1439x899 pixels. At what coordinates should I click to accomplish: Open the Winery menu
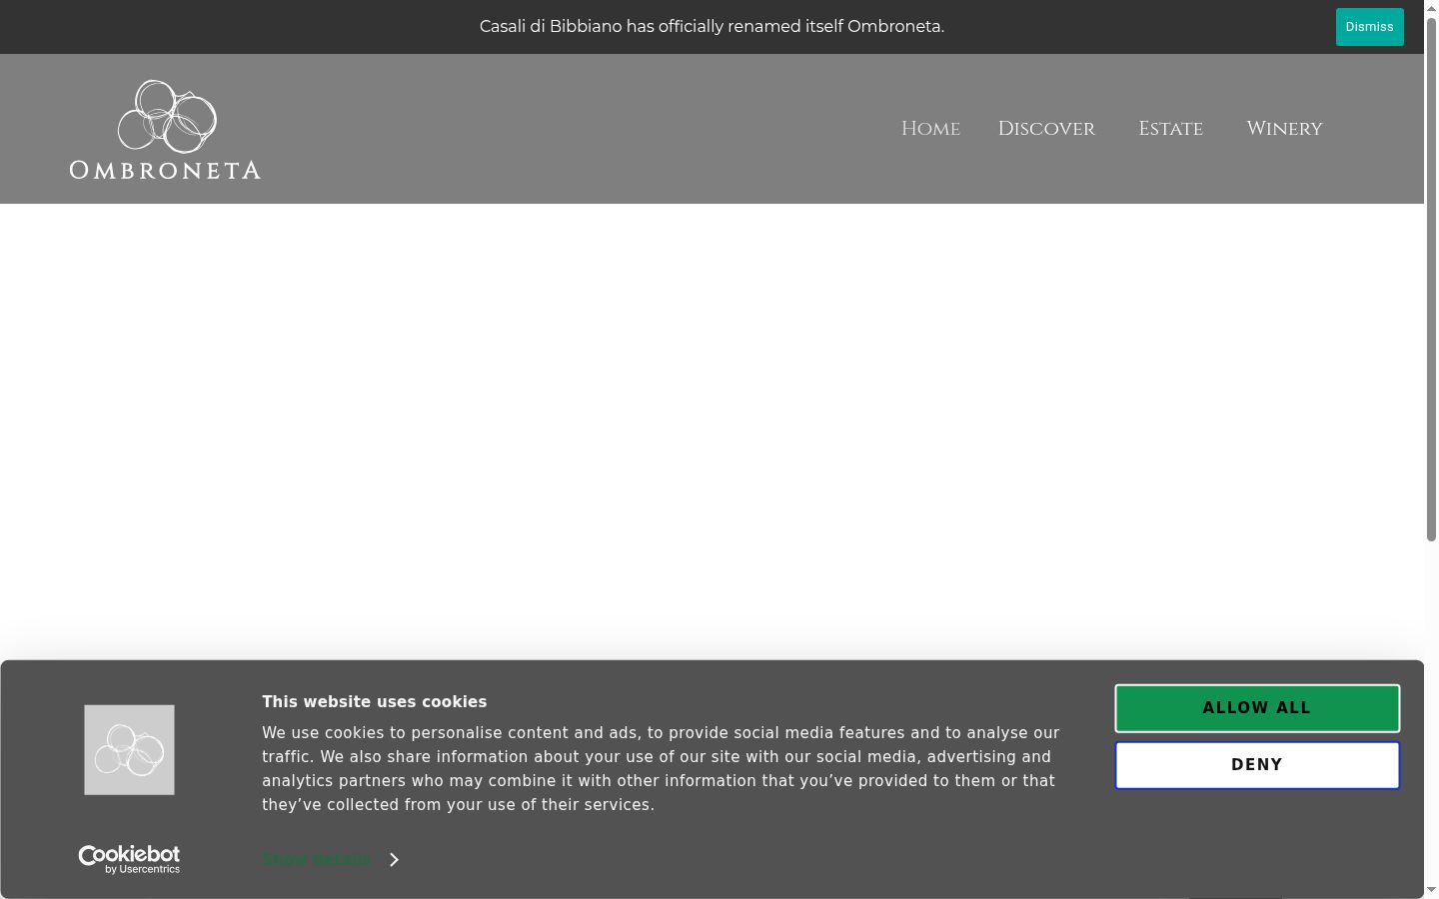(1284, 129)
